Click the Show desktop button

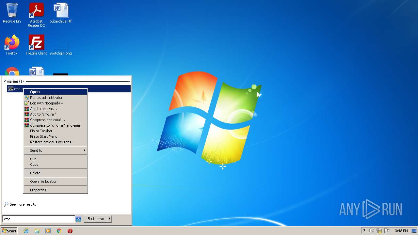(414, 231)
